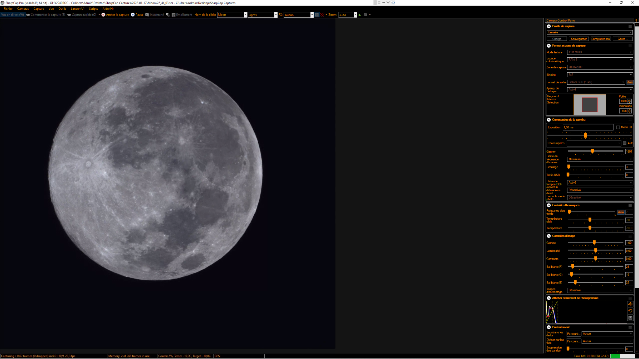Collapse the Contrôles d'image section
This screenshot has width=639, height=359.
pos(549,236)
